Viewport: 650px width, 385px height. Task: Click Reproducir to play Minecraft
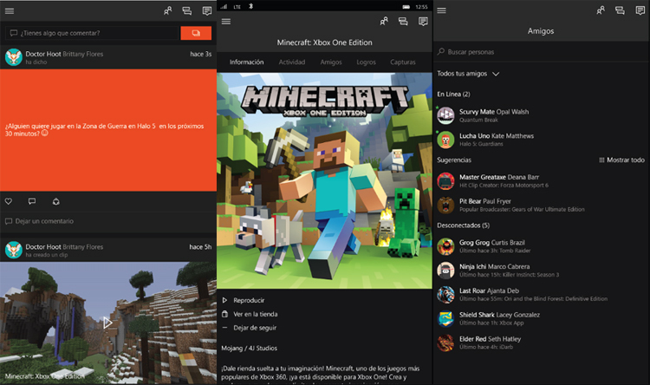[248, 300]
